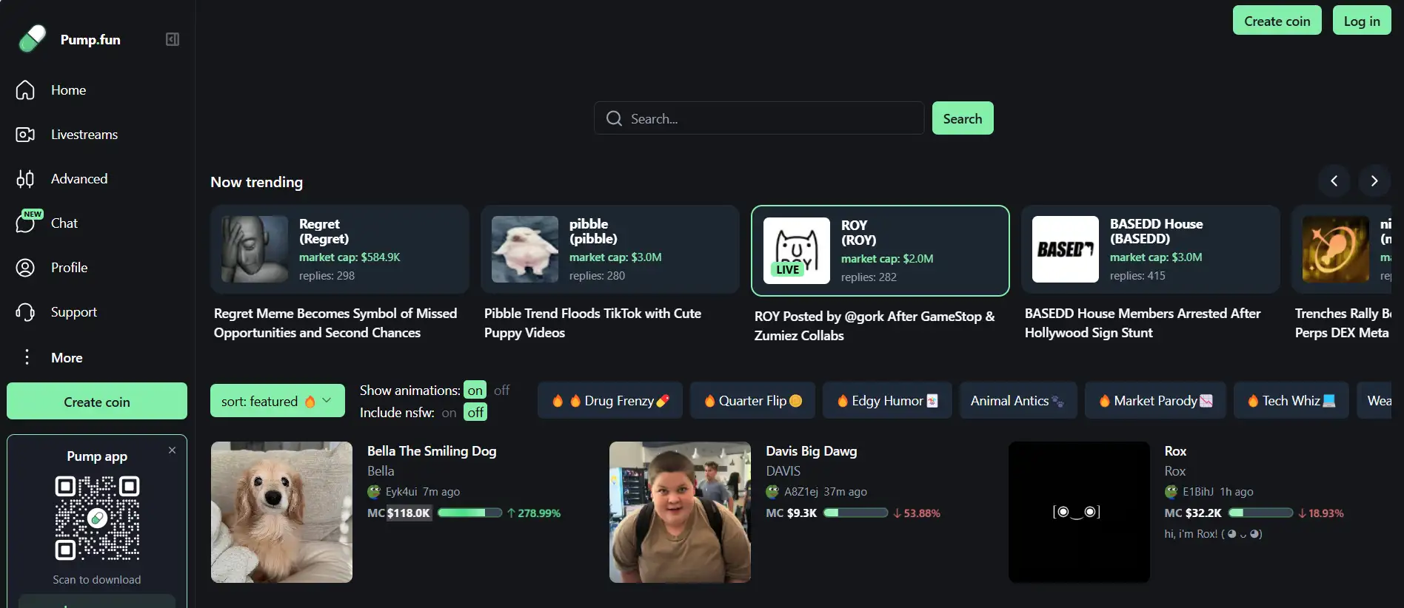Open the sort: featured dropdown
This screenshot has width=1404, height=608.
(x=277, y=401)
